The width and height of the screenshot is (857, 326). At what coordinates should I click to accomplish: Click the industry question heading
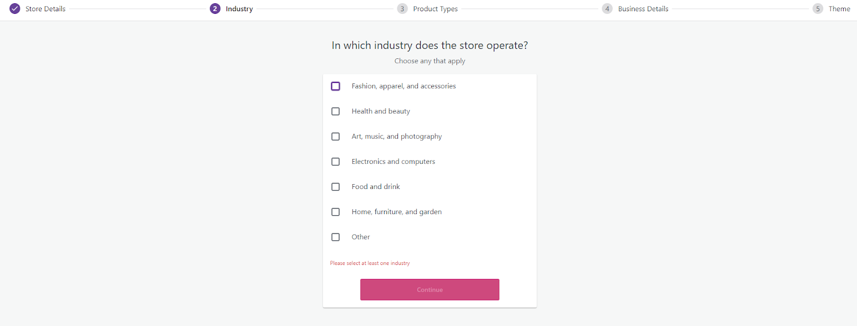click(x=430, y=46)
